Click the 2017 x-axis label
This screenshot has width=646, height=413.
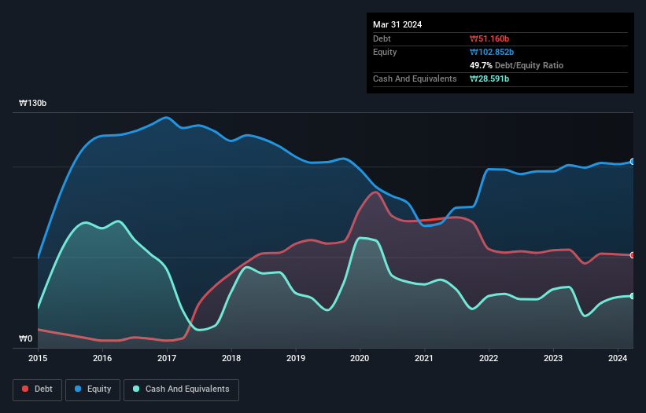tap(167, 358)
